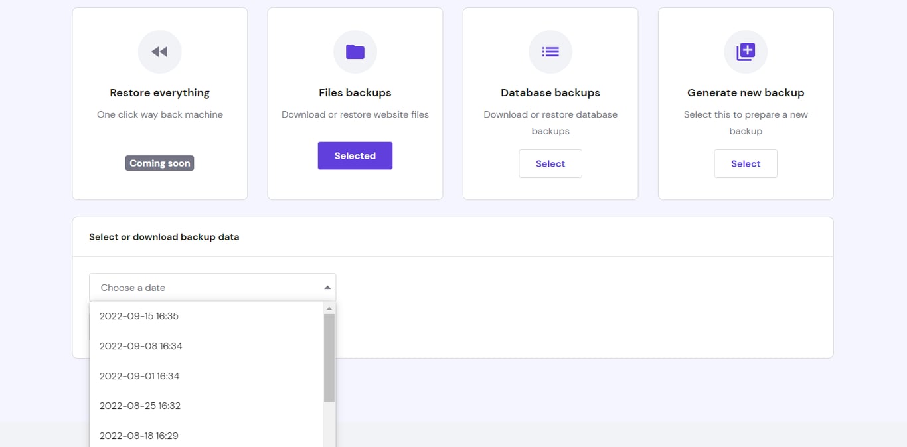Image resolution: width=907 pixels, height=447 pixels.
Task: Choose the 2022-08-18 16:29 backup entry
Action: (139, 436)
